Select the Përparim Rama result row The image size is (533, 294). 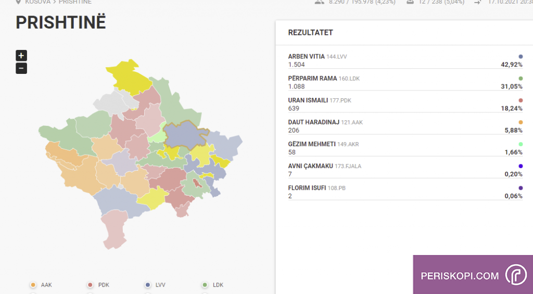[x=405, y=82]
